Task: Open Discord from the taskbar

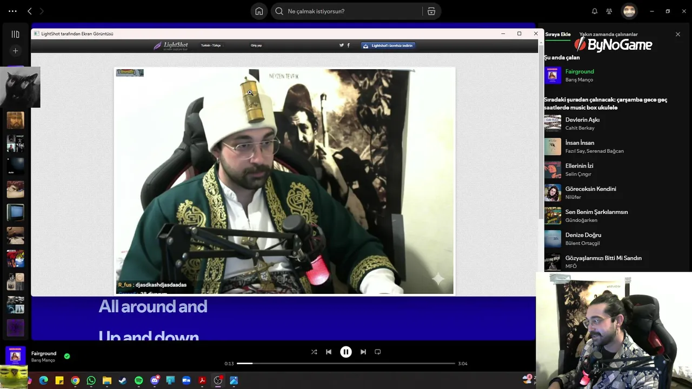Action: (x=155, y=380)
